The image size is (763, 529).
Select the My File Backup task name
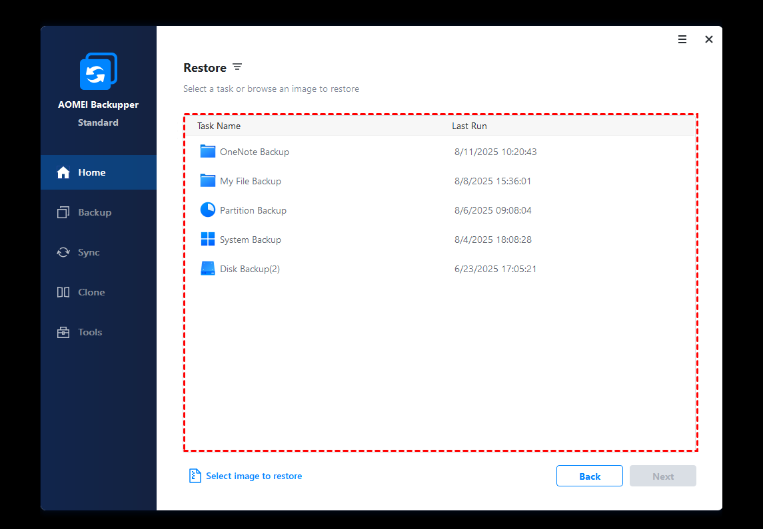pyautogui.click(x=251, y=181)
